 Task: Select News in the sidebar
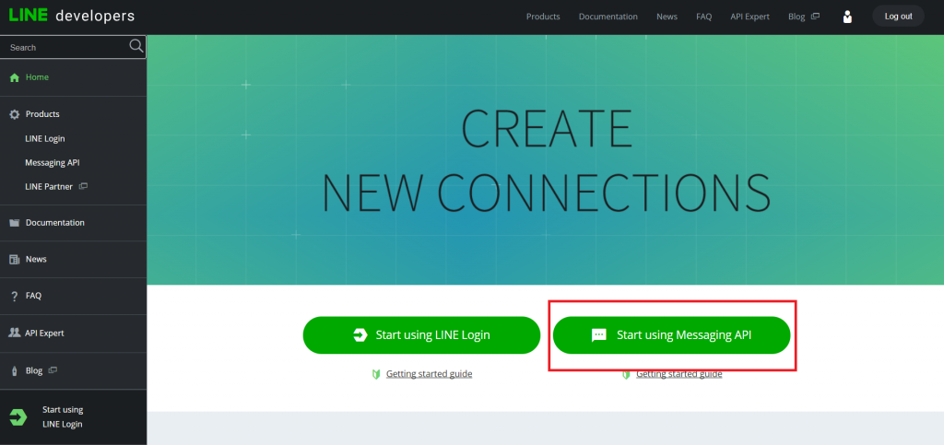36,259
